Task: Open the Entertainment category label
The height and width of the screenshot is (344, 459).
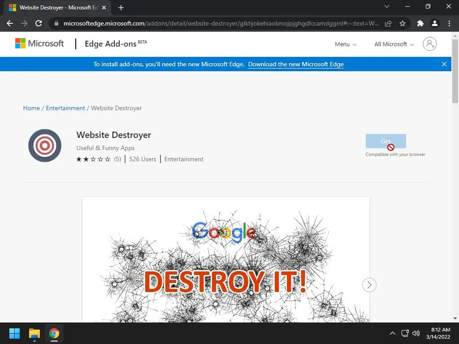Action: pos(183,159)
